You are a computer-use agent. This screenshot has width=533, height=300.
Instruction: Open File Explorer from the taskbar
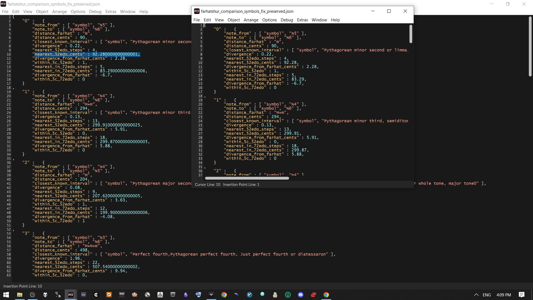point(20,295)
